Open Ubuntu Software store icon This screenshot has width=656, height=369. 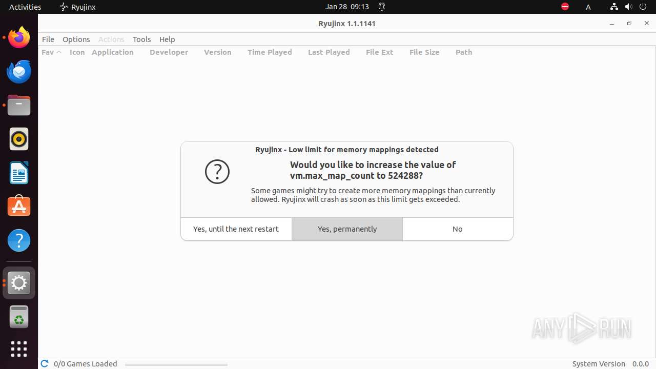(19, 207)
